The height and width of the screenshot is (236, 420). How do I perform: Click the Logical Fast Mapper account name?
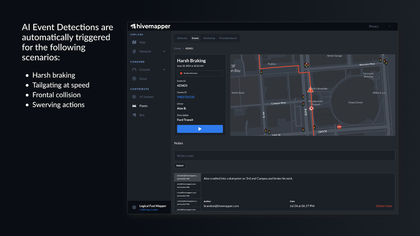153,206
